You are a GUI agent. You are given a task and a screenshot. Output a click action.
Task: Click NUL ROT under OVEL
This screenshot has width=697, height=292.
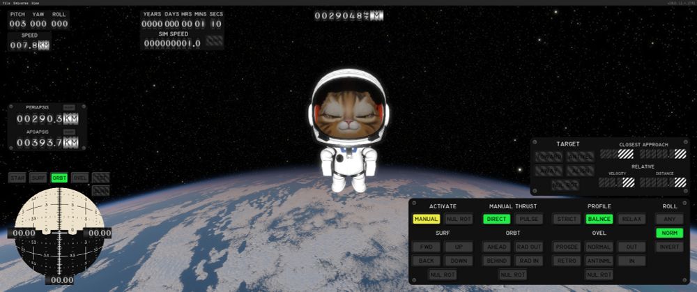599,275
